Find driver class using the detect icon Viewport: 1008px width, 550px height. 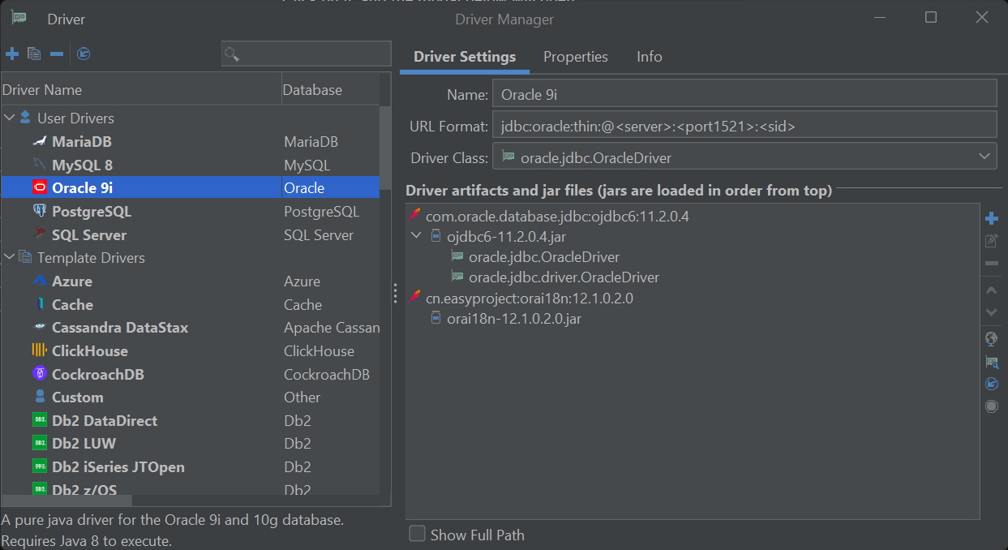point(991,361)
